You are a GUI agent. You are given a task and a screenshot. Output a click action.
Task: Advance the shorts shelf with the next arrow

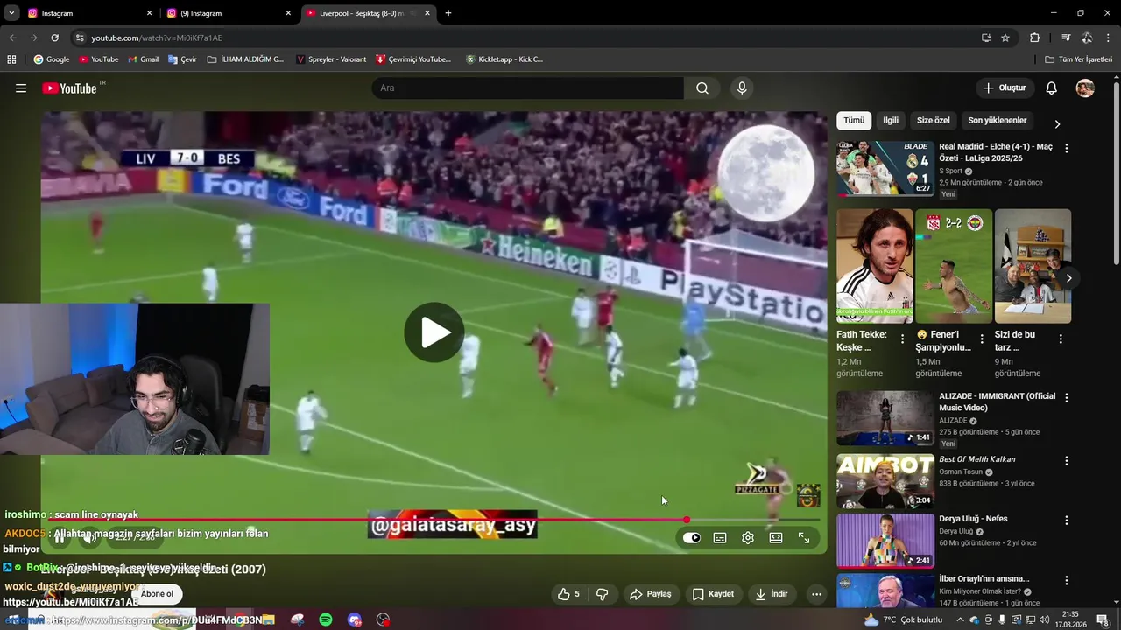1068,278
